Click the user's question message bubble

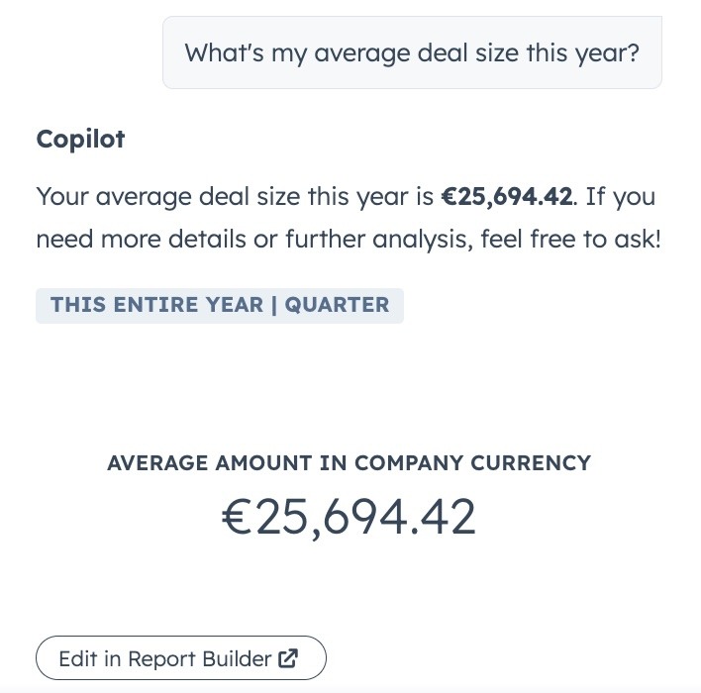412,52
